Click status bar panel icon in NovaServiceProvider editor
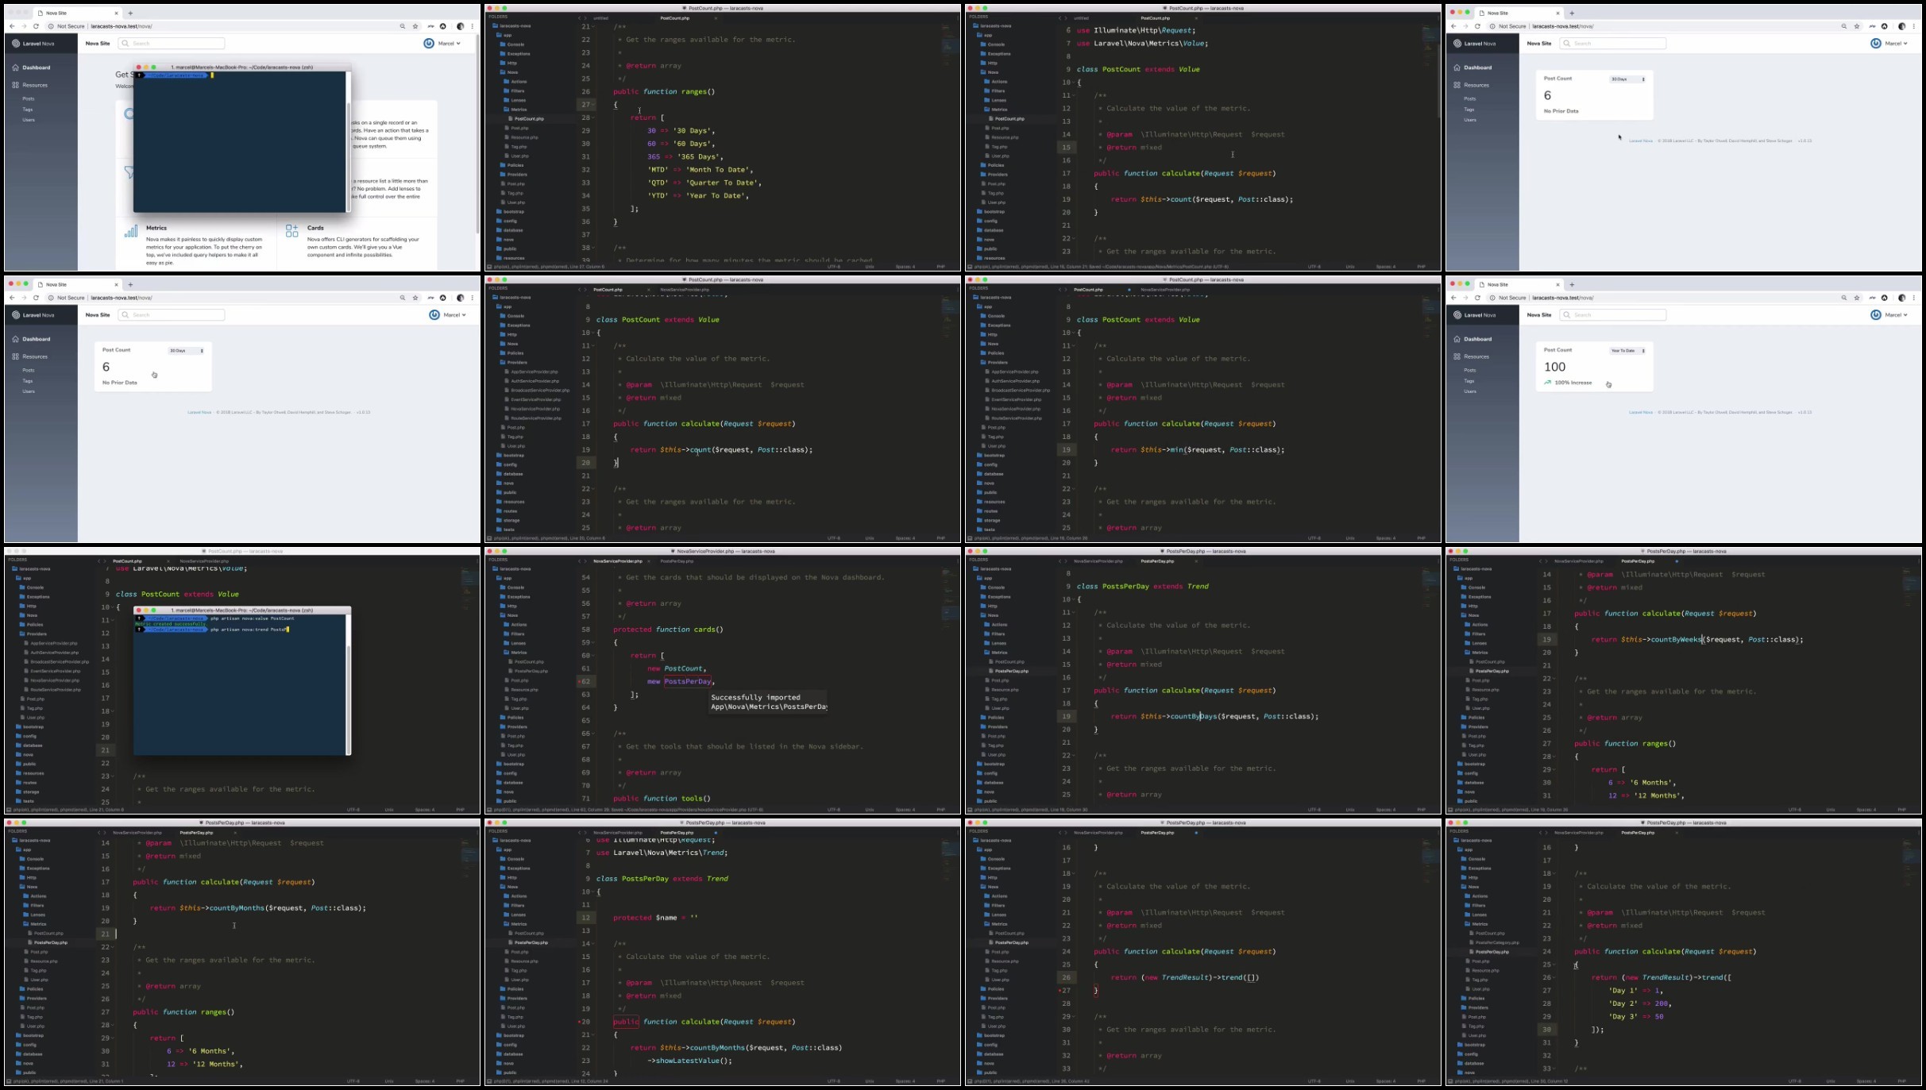1926x1090 pixels. click(x=490, y=810)
